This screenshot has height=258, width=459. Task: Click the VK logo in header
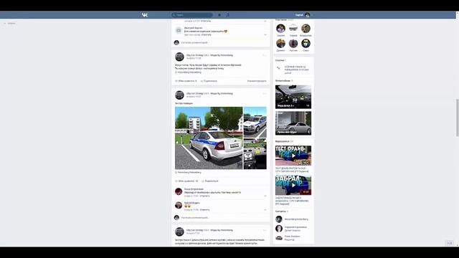click(145, 15)
